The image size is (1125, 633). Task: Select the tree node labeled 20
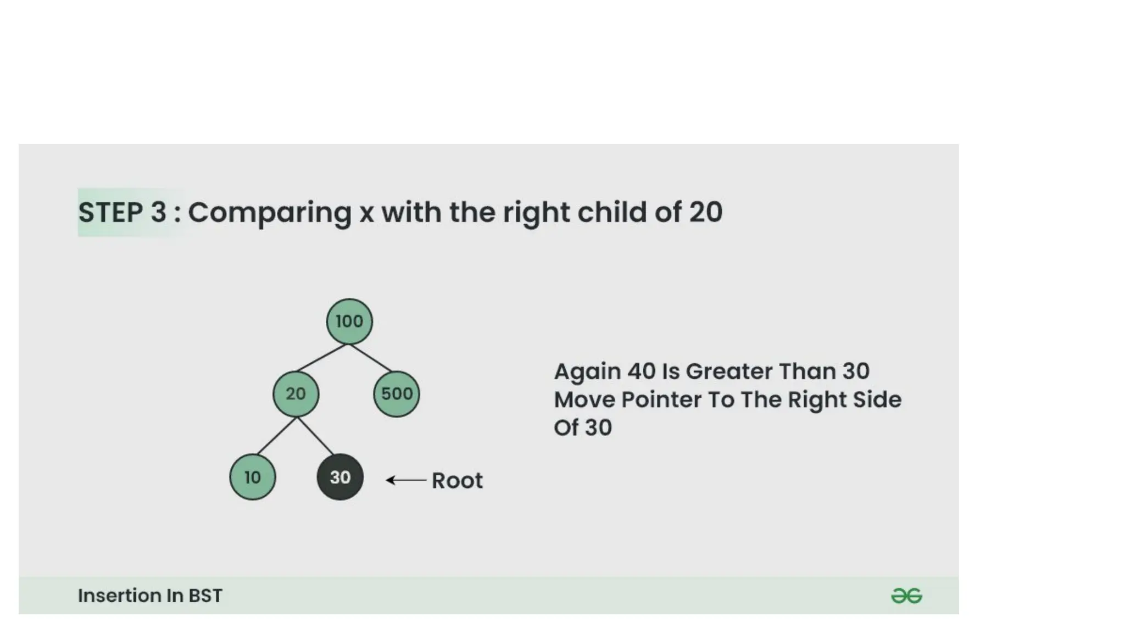[296, 394]
